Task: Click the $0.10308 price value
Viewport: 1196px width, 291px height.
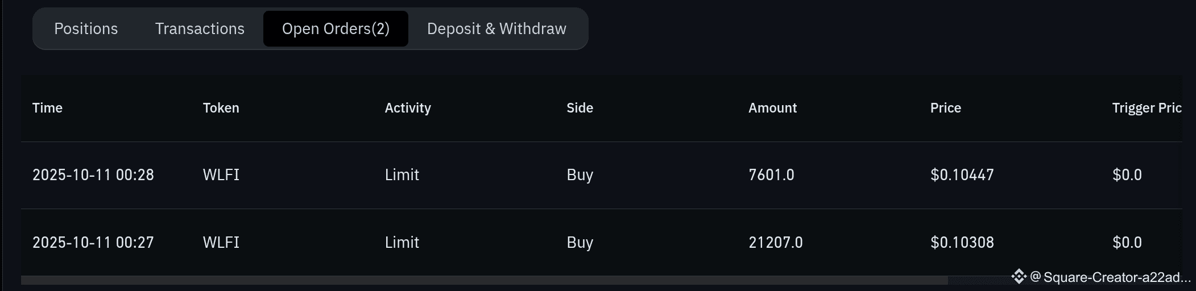Action: click(x=962, y=243)
